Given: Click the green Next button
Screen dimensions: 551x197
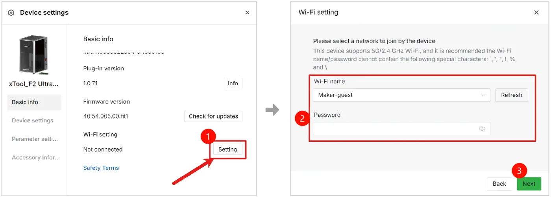Looking at the screenshot, I should (529, 184).
